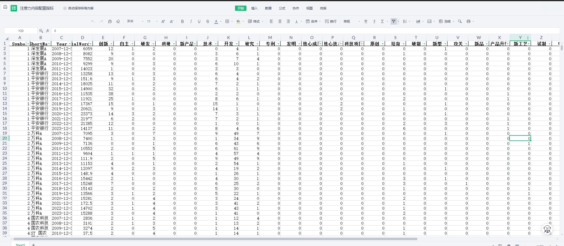This screenshot has width=564, height=246.
Task: Toggle italic formatting
Action: pos(191,21)
